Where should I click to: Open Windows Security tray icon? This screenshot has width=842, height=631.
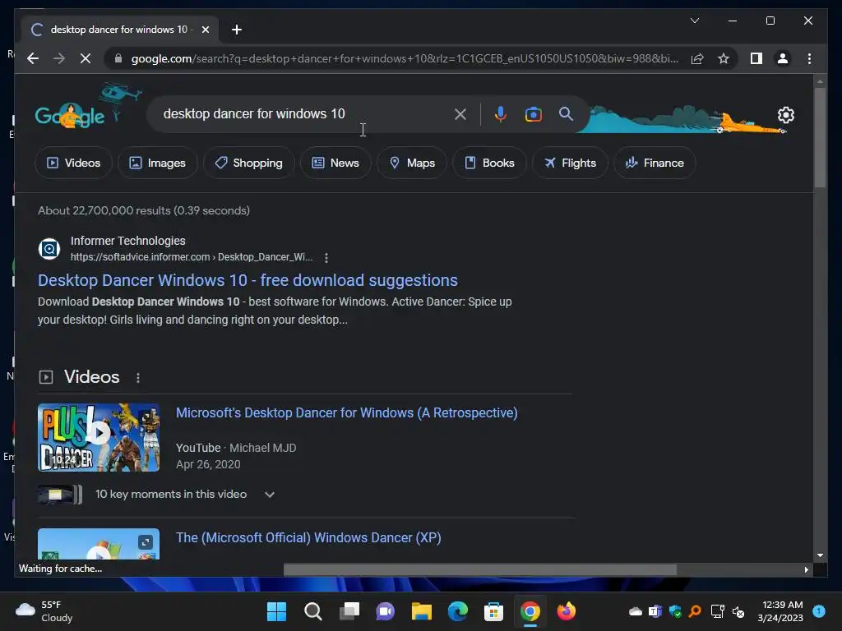pyautogui.click(x=675, y=611)
